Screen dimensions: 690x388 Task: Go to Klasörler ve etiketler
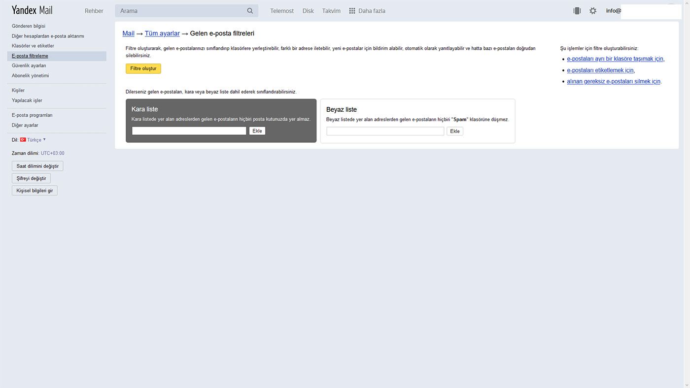coord(33,46)
